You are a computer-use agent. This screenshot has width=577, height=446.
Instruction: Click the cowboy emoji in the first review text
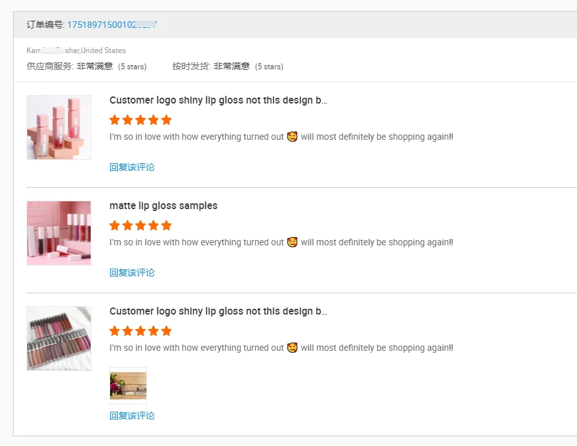tap(291, 136)
